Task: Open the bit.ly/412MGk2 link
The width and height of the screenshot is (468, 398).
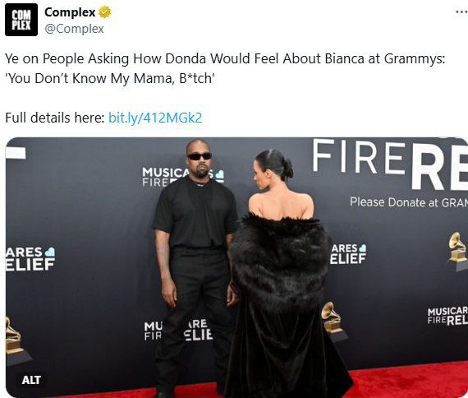Action: pyautogui.click(x=155, y=118)
